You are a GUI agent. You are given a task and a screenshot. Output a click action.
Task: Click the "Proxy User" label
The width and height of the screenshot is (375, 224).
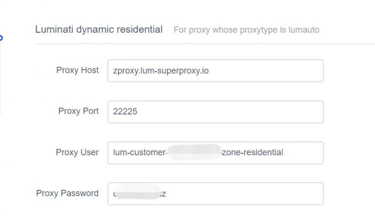click(x=77, y=152)
